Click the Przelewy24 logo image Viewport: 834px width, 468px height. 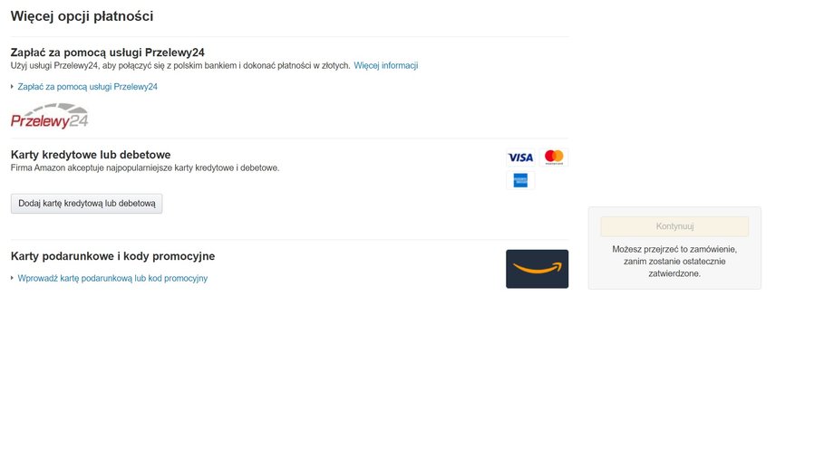(50, 116)
